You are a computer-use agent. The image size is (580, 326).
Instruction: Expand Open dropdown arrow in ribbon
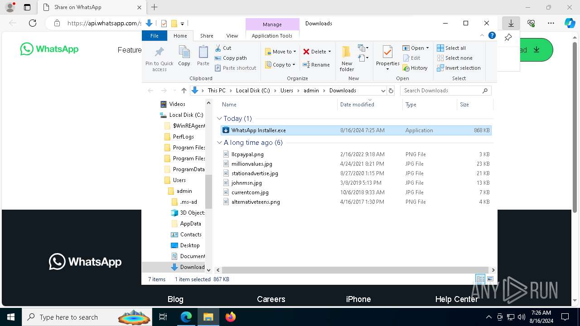tap(427, 48)
